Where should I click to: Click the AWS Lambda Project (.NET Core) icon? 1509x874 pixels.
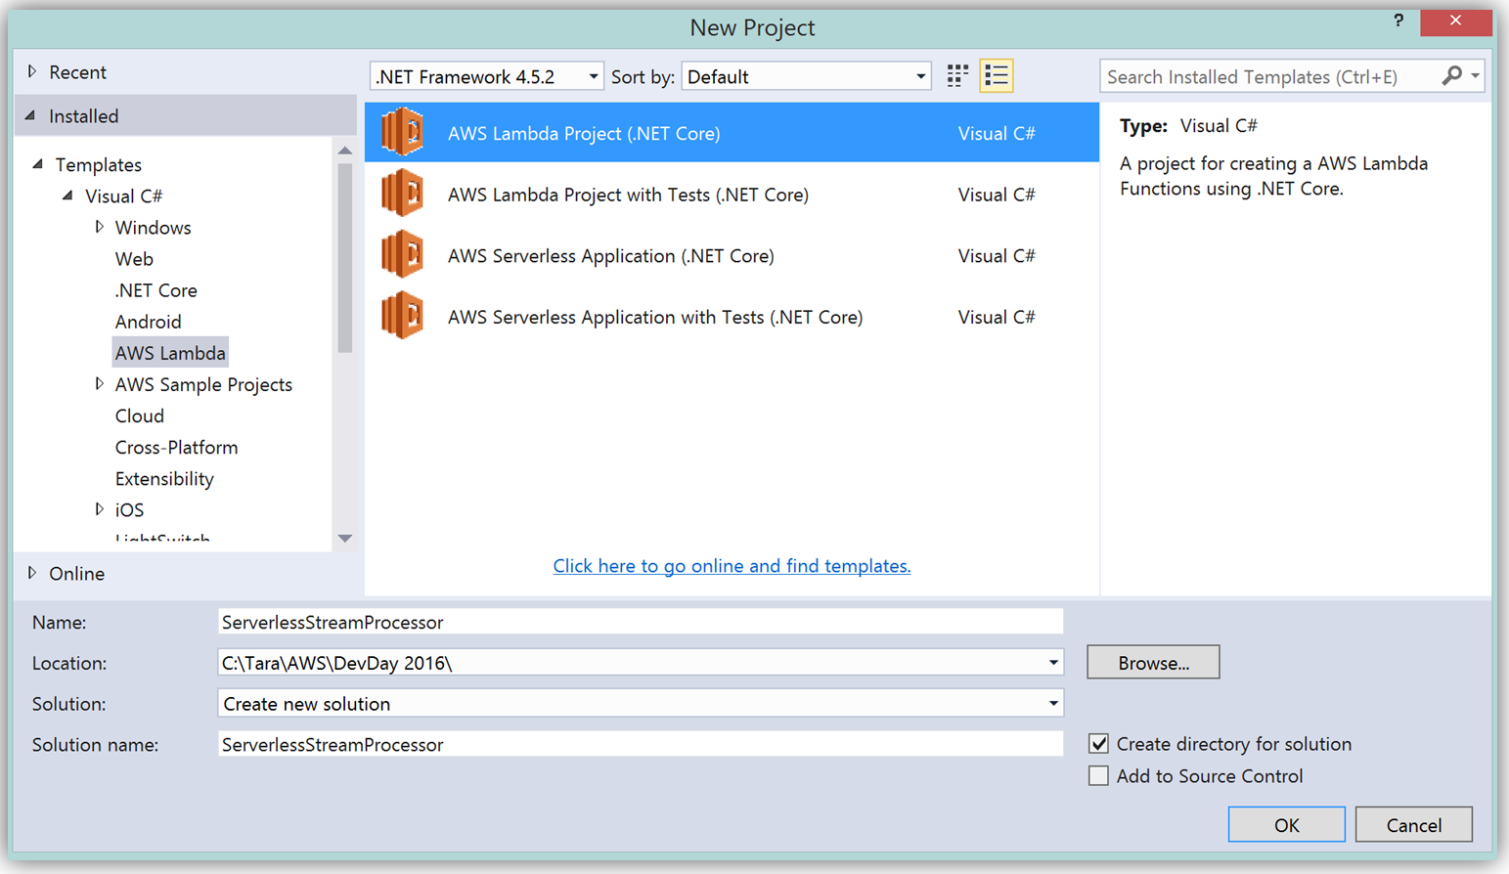click(402, 132)
